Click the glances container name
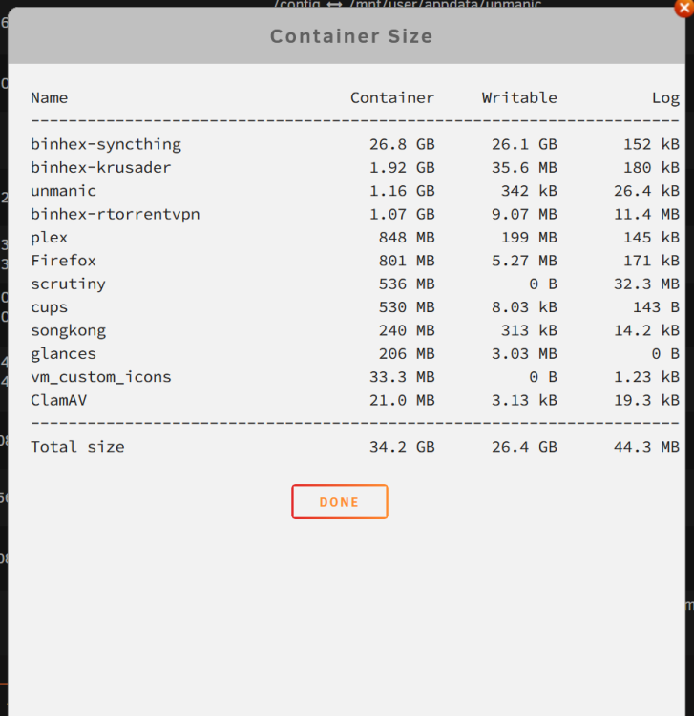 (63, 354)
